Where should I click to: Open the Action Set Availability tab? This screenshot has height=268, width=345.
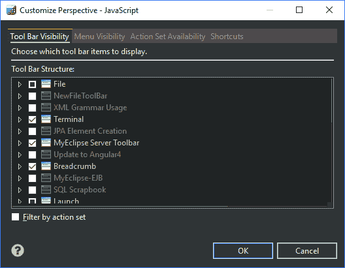pos(168,37)
